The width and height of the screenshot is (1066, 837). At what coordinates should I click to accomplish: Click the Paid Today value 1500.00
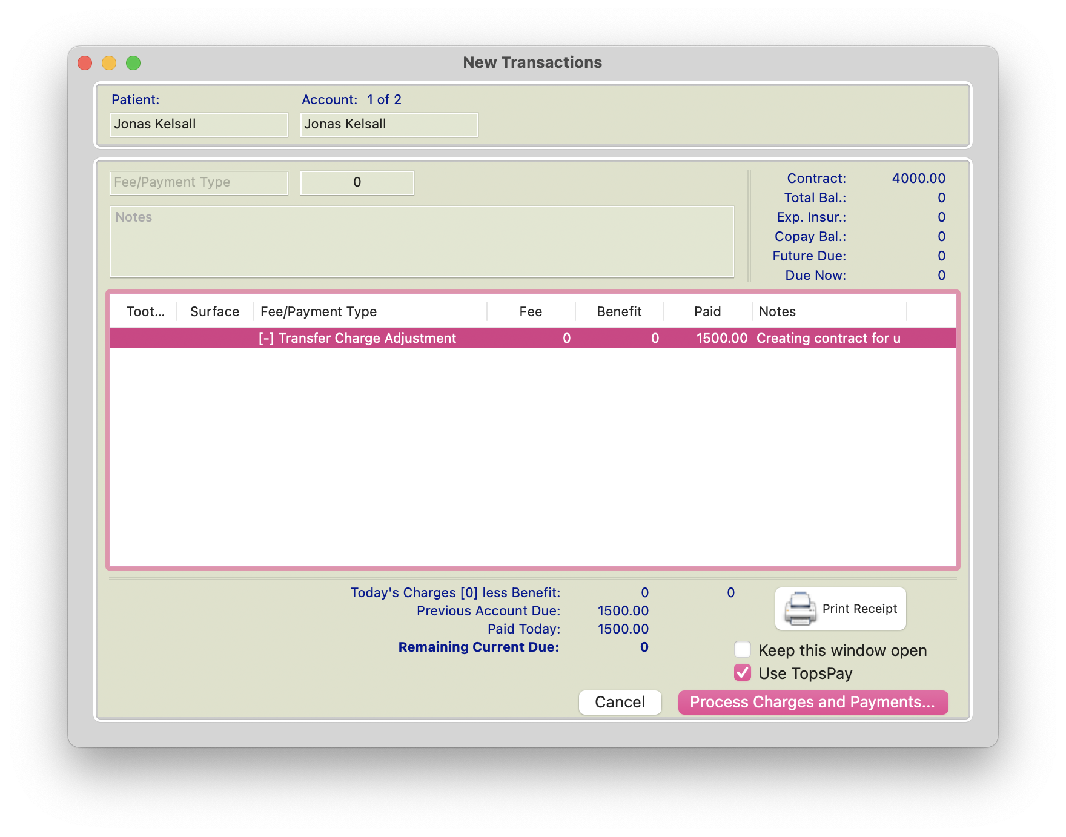point(623,629)
